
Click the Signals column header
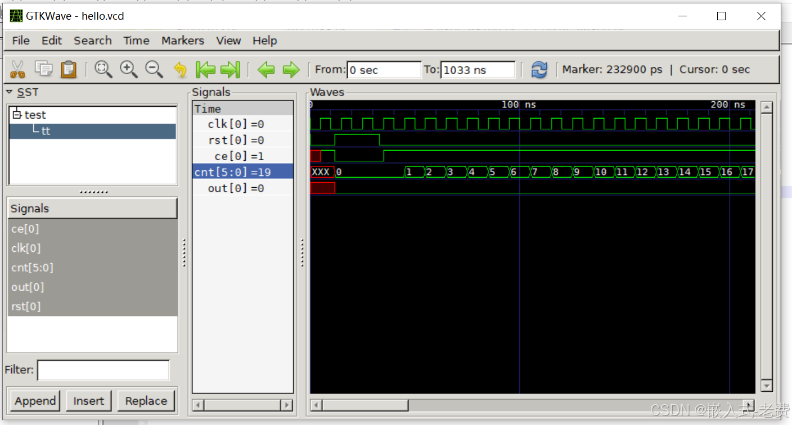pyautogui.click(x=92, y=209)
